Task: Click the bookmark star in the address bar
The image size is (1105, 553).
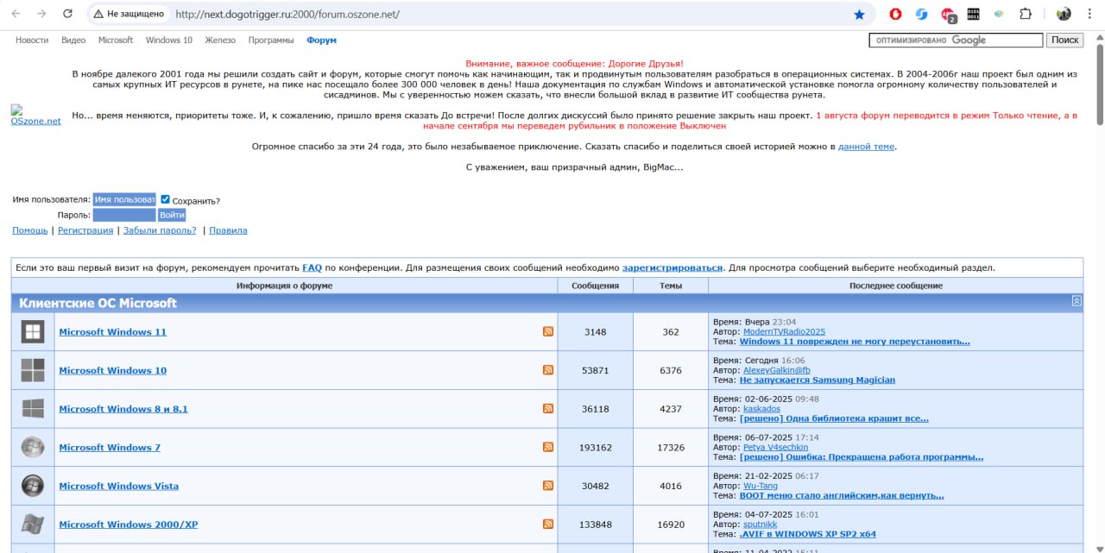Action: coord(859,15)
